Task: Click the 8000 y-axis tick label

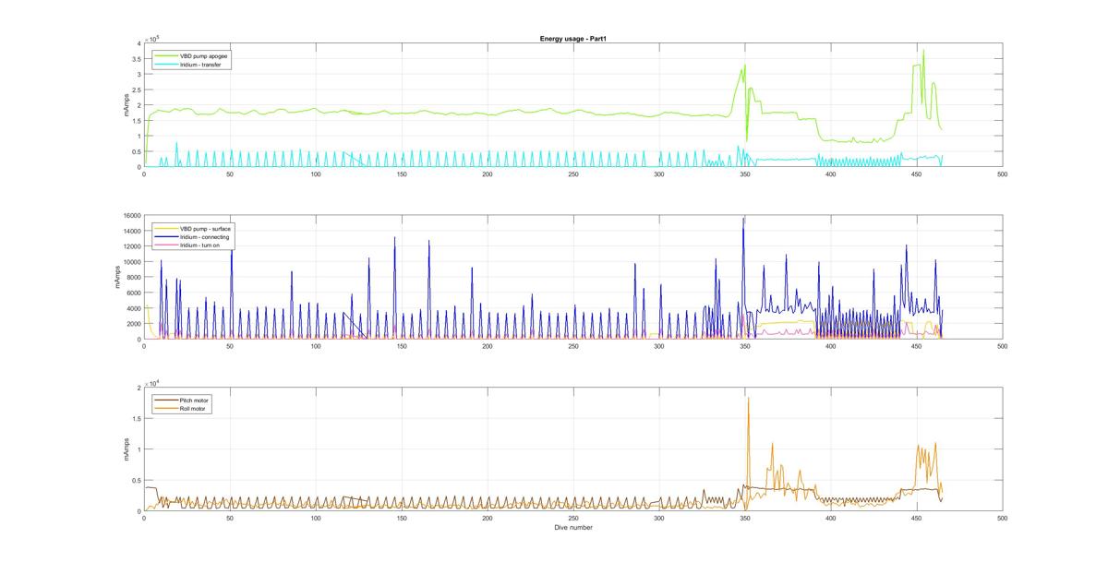Action: 134,278
